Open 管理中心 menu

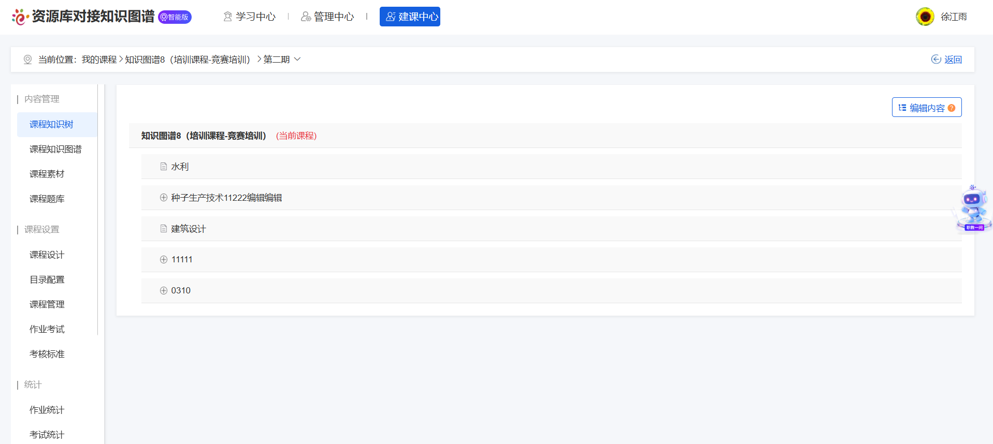(x=327, y=17)
